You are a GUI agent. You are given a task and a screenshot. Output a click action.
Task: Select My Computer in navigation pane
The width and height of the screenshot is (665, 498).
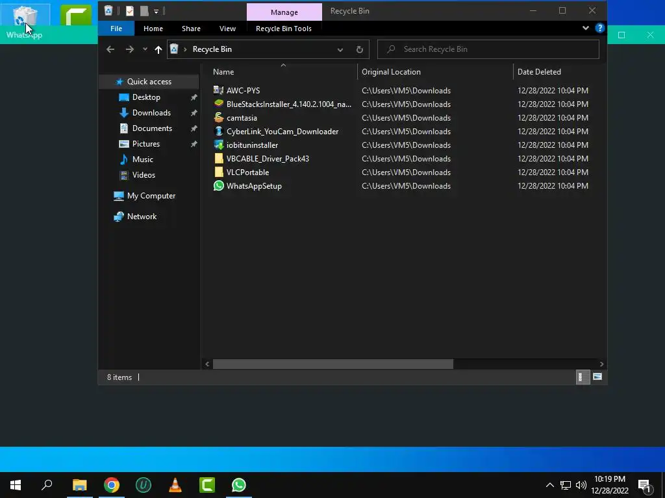coord(151,196)
